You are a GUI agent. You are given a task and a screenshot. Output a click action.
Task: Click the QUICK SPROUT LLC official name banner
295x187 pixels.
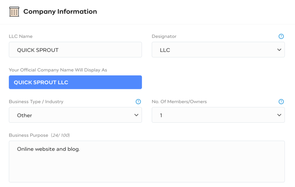tap(75, 82)
